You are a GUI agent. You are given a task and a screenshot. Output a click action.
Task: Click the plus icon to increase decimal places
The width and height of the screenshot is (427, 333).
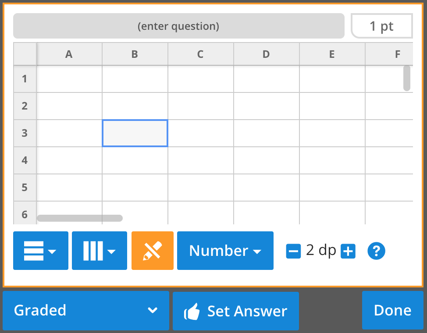[347, 251]
